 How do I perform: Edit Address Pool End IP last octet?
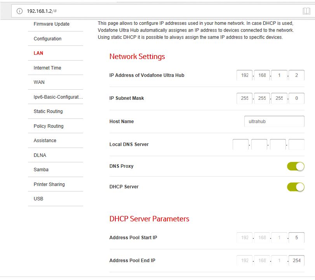[296, 261]
